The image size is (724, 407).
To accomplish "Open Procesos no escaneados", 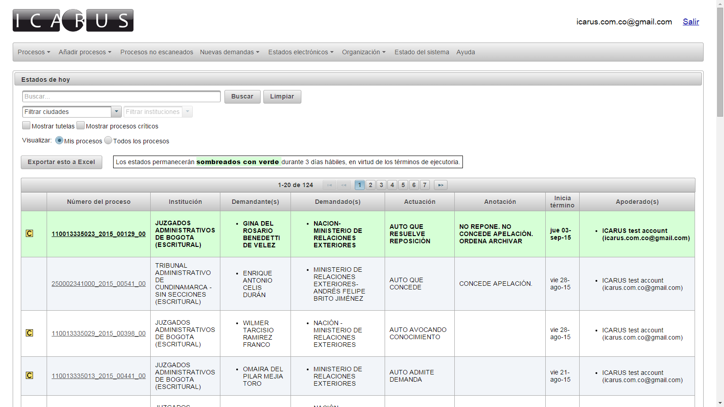I will pyautogui.click(x=157, y=52).
